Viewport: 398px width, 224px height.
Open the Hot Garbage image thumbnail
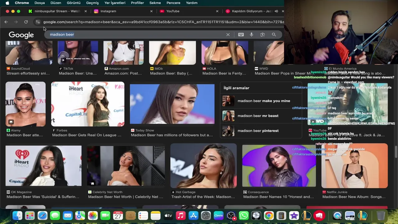pyautogui.click(x=203, y=166)
